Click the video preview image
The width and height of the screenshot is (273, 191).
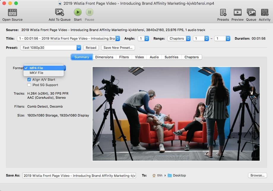point(176,114)
